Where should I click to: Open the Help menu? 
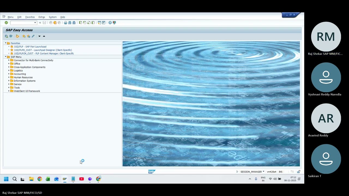tap(63, 17)
